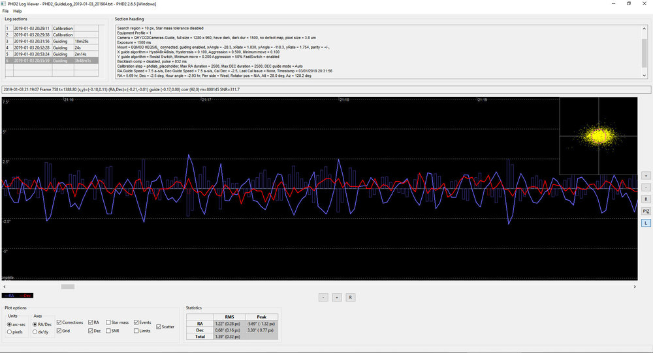Screen dimensions: 653x353
Task: Click the horizontal graph scrollbar thumb
Action: pyautogui.click(x=68, y=287)
